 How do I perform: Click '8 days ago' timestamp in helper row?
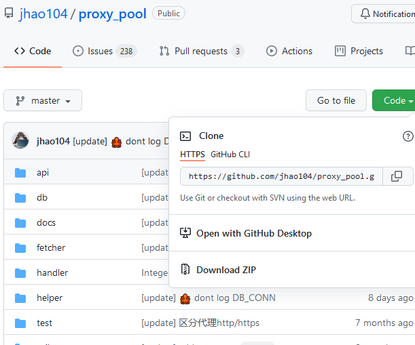[391, 298]
